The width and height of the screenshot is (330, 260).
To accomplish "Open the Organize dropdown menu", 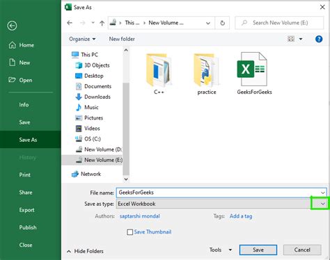I will (x=82, y=39).
